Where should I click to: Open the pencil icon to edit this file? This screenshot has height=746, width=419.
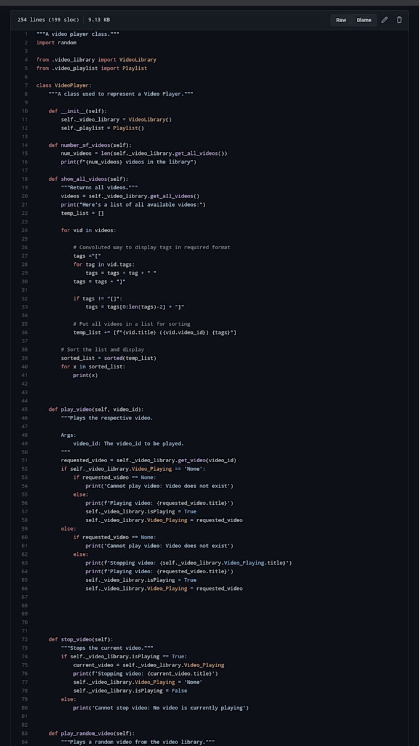384,20
